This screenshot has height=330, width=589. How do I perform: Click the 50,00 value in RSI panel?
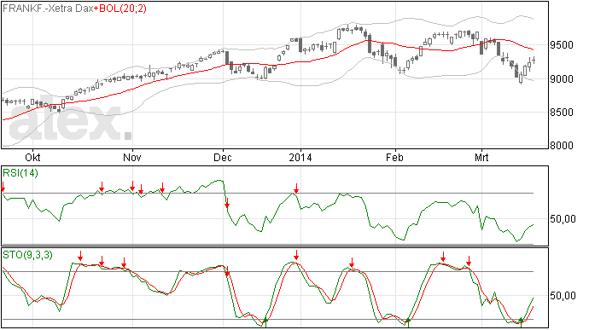point(563,219)
